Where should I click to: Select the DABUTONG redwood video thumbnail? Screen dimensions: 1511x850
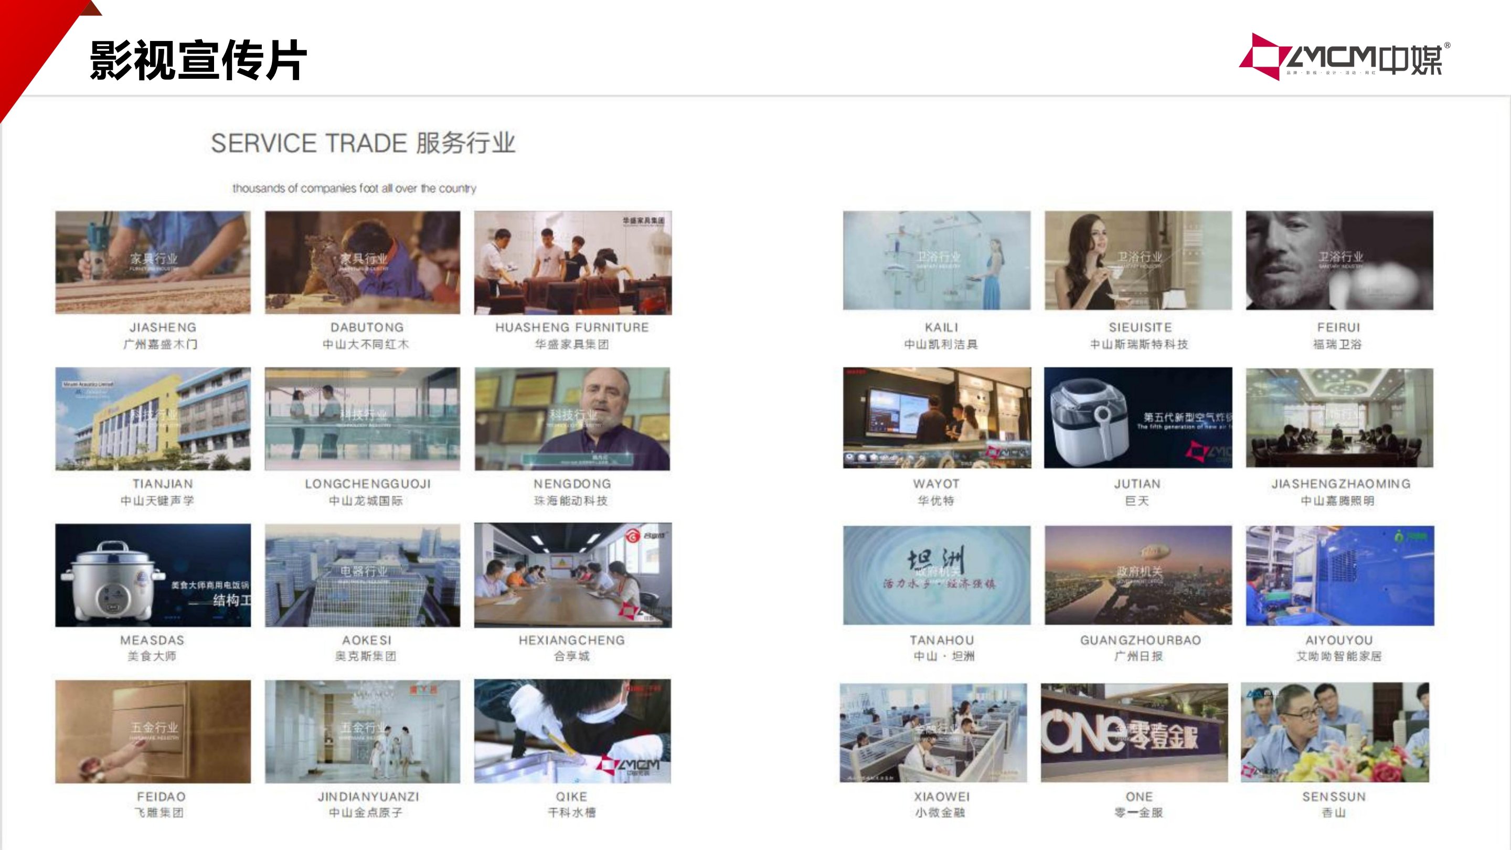(362, 262)
